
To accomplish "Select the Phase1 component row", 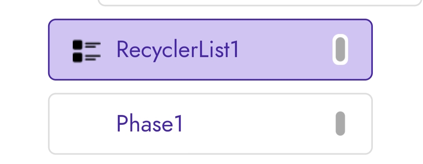I will pyautogui.click(x=210, y=124).
